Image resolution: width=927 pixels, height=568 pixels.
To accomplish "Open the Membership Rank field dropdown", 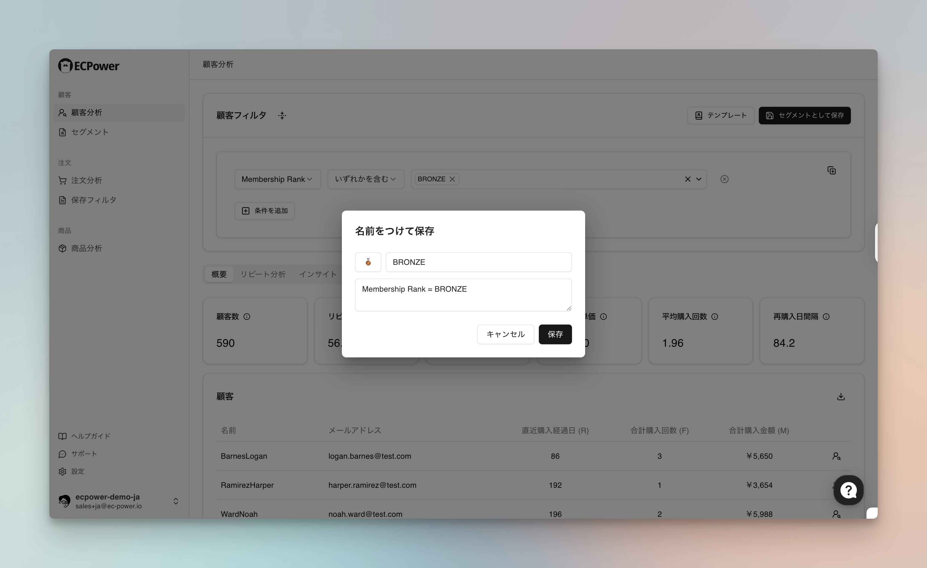I will click(x=277, y=179).
